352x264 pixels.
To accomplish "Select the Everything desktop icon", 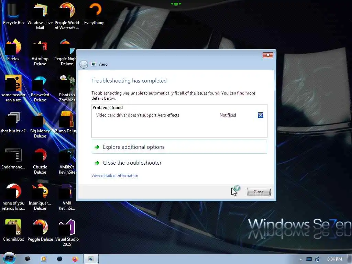I will [x=94, y=13].
